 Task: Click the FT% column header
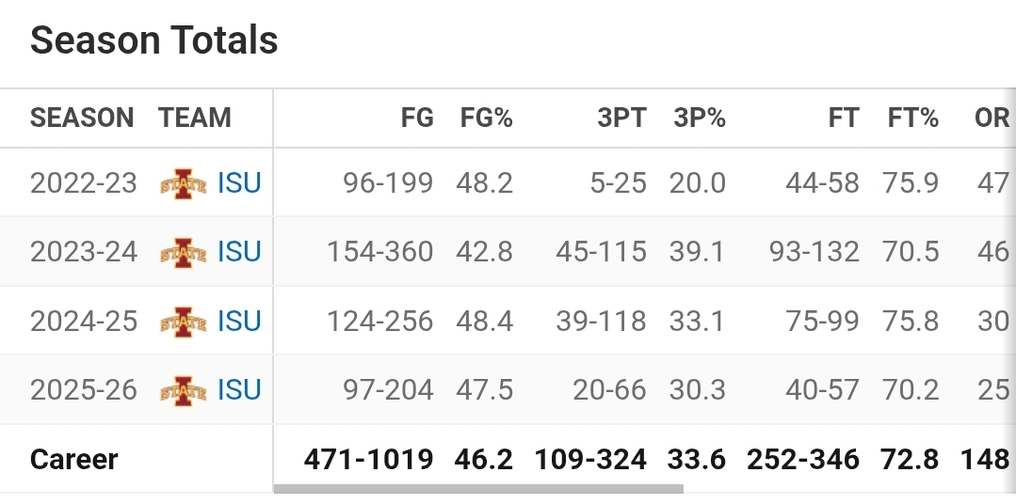coord(912,118)
